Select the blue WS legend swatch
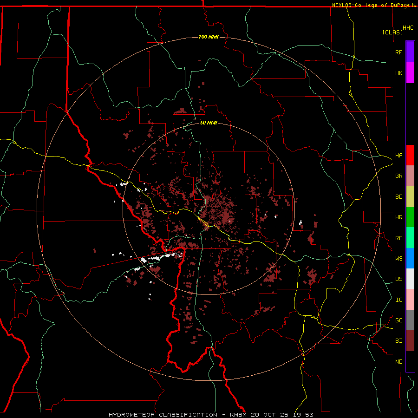Screen dimensions: 418x418 410,258
